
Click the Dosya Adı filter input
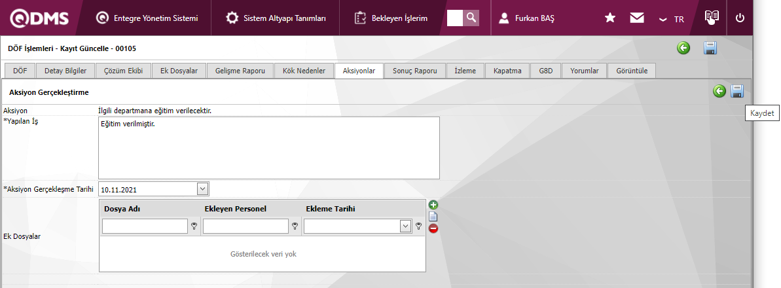click(145, 226)
